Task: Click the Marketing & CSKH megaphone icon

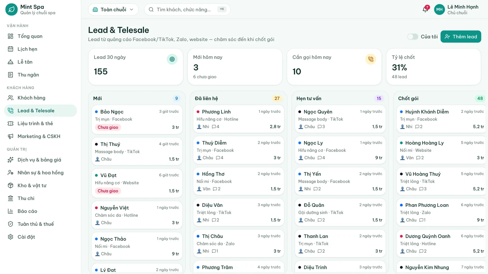Action: coord(11,136)
